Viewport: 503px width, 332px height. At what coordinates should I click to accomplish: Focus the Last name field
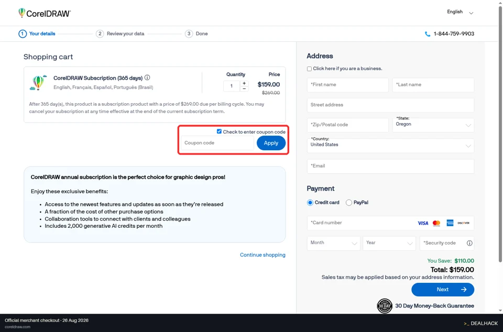tap(433, 85)
